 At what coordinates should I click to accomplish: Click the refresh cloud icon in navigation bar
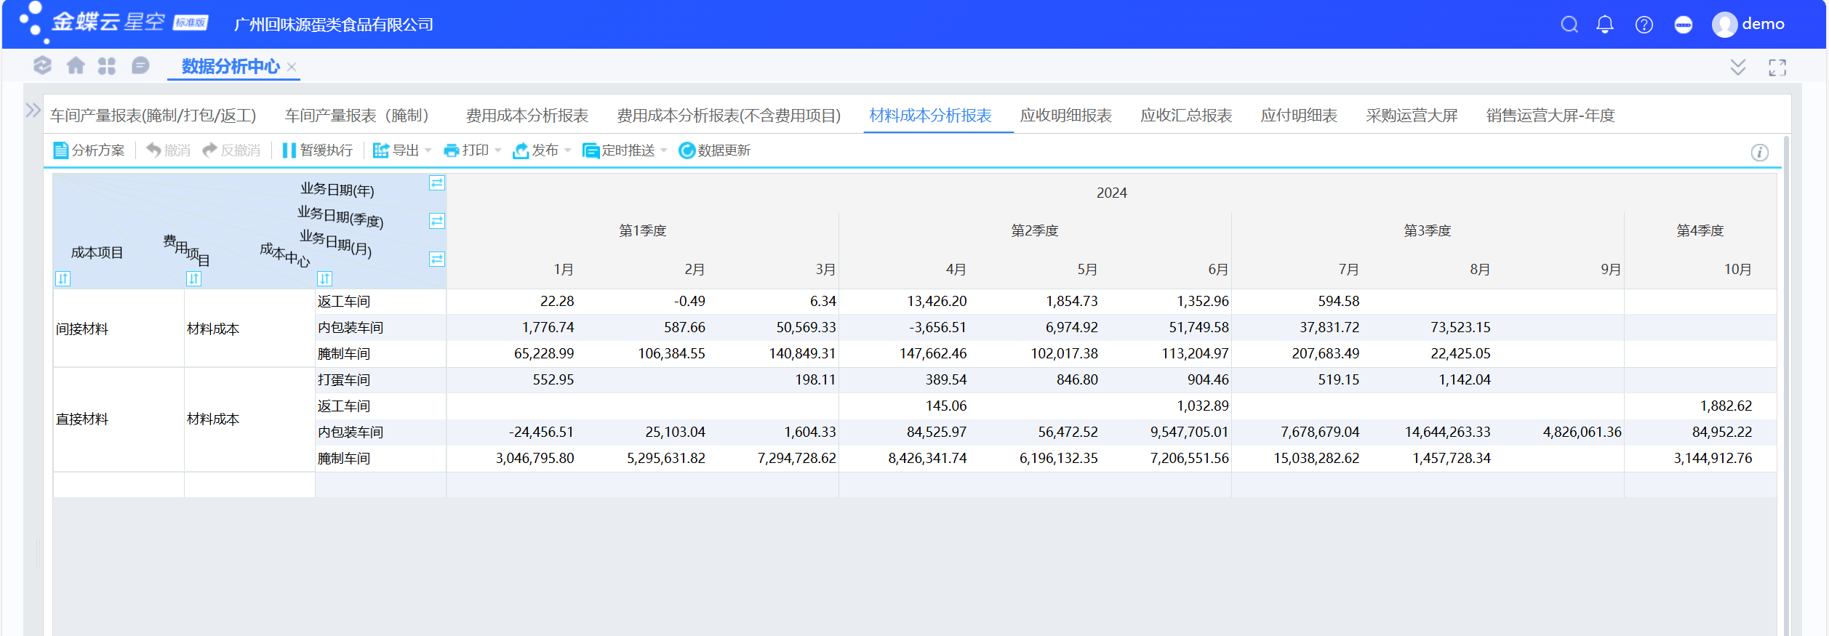(42, 66)
